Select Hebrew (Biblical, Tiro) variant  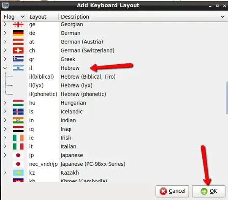[88, 77]
